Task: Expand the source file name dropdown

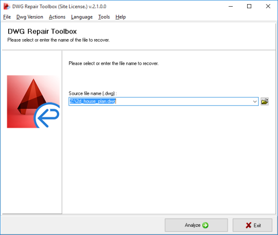Action: point(255,102)
